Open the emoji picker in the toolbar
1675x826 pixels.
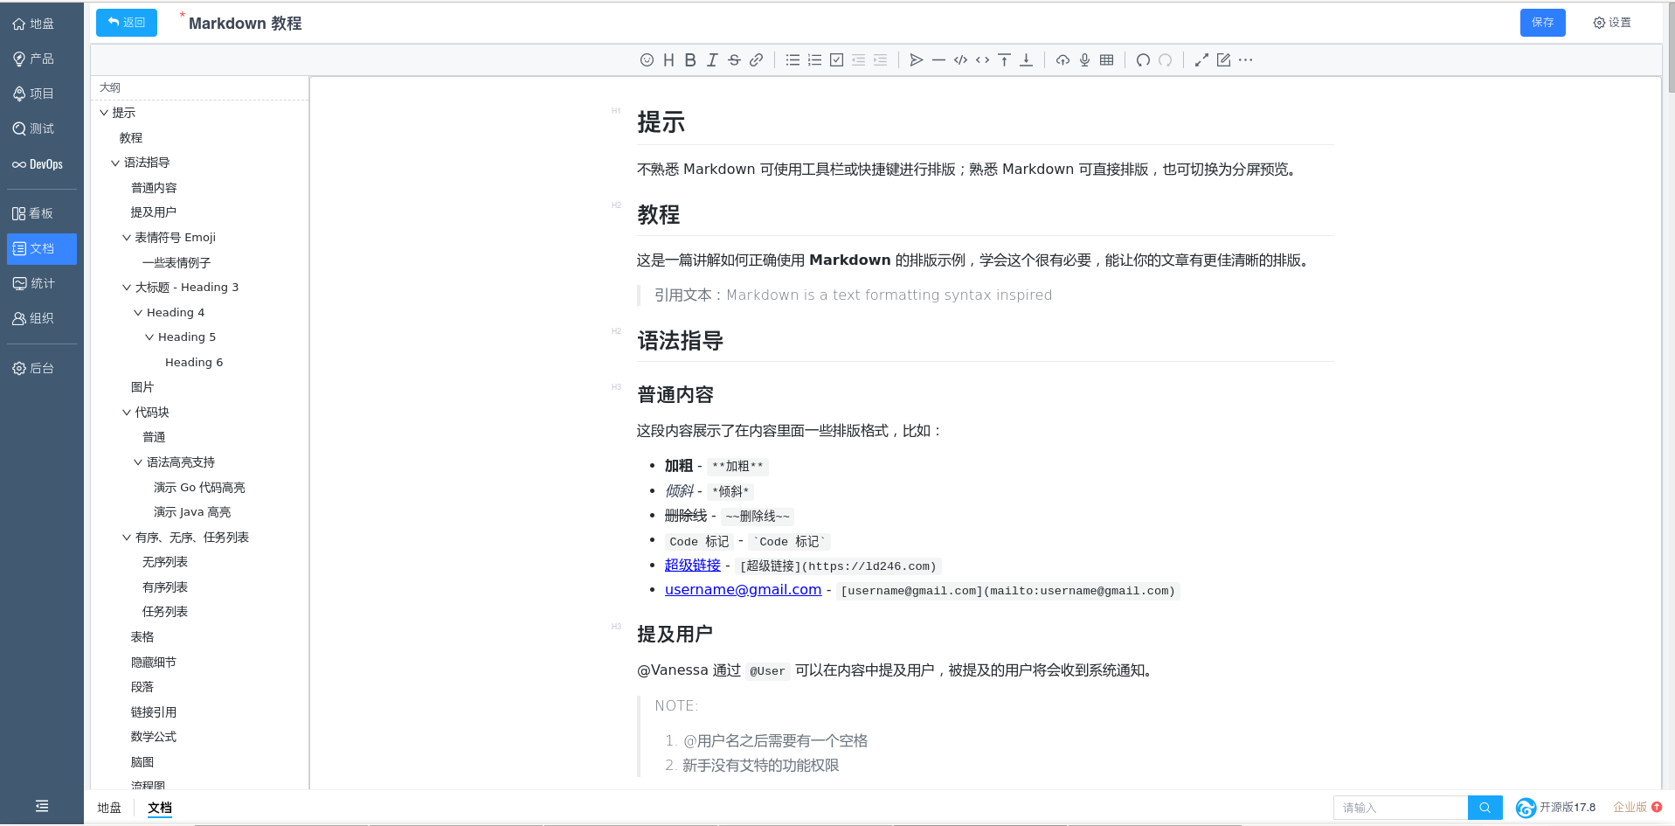tap(647, 60)
